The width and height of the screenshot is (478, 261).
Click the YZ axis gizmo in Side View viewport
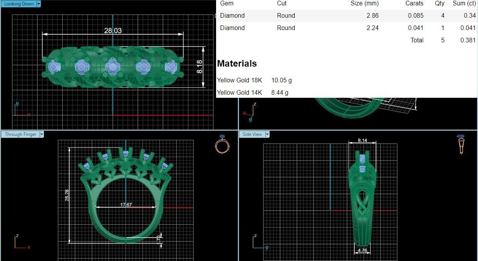click(260, 241)
